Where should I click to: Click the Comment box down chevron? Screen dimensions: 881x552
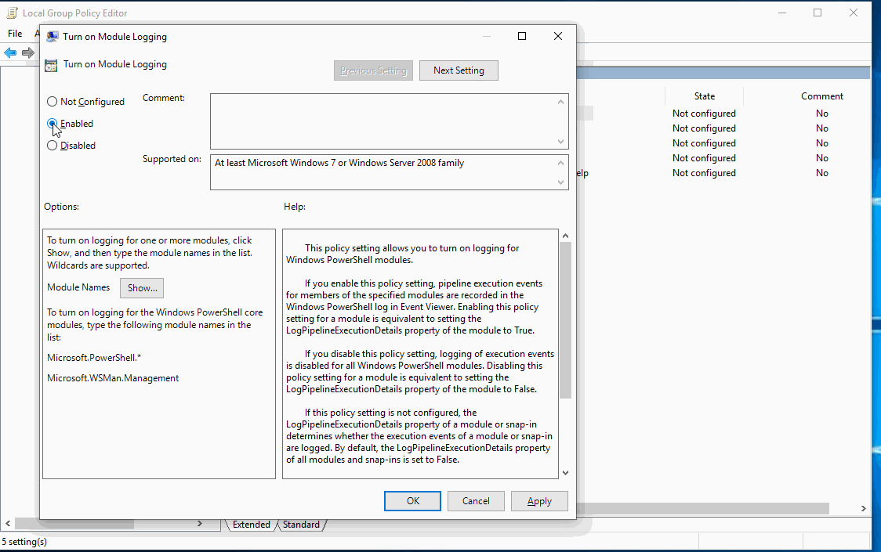[x=560, y=142]
